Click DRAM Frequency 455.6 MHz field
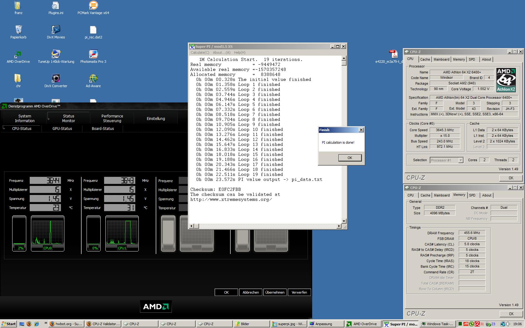 click(x=472, y=233)
